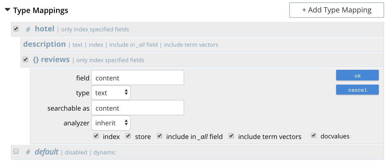Toggle the store checkbox
Image resolution: width=388 pixels, height=165 pixels.
(x=128, y=136)
